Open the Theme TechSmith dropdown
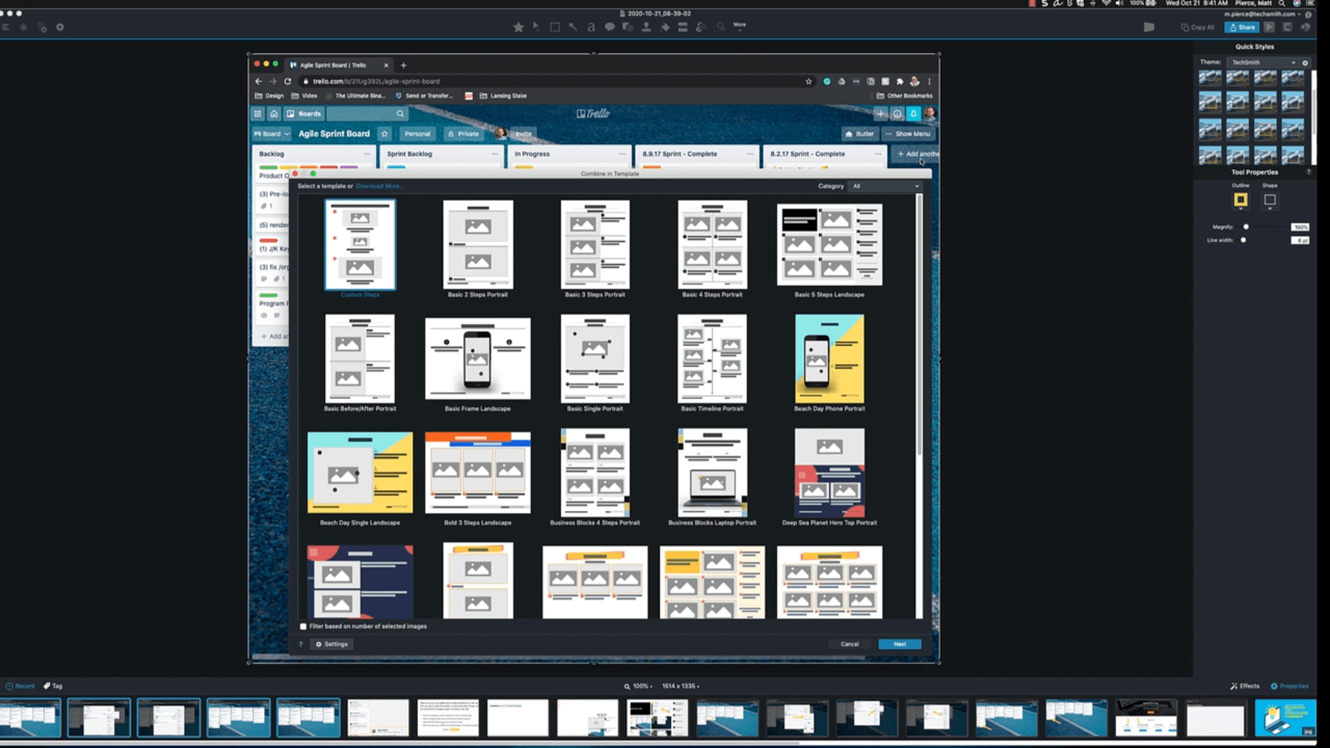Image resolution: width=1330 pixels, height=748 pixels. (1263, 62)
